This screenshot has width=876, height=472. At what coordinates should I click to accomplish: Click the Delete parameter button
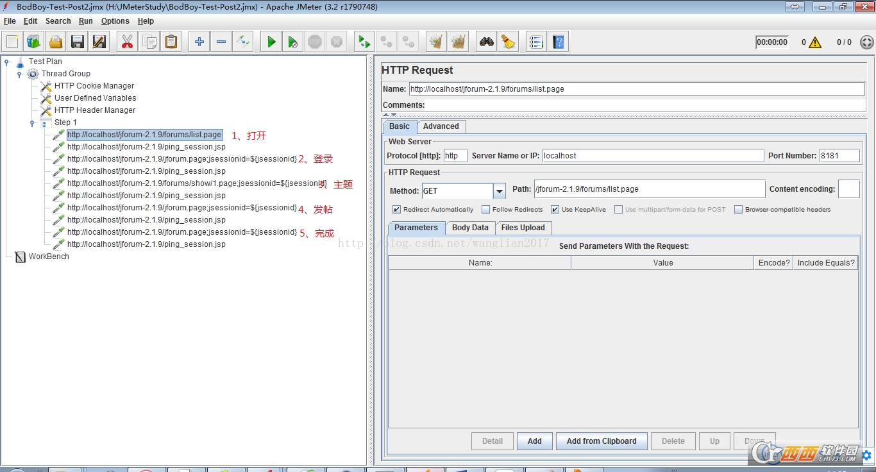click(673, 441)
